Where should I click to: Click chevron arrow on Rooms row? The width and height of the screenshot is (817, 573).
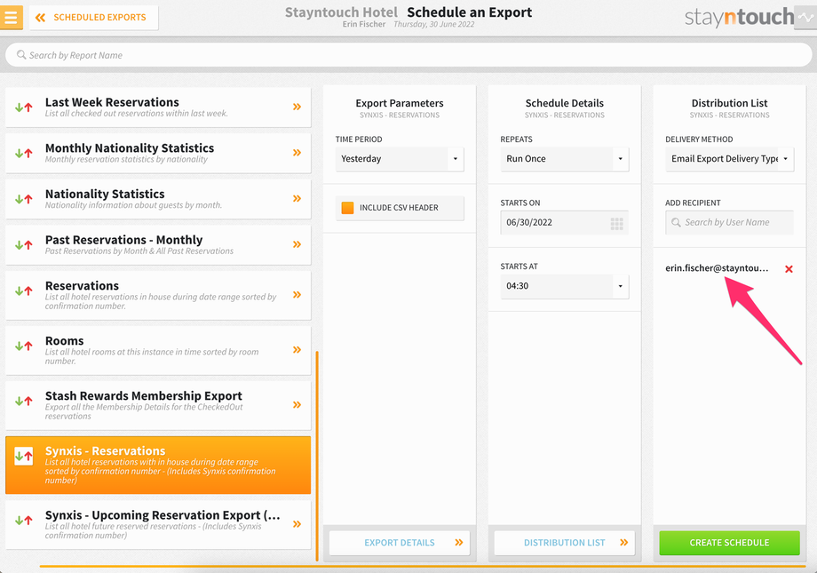pos(297,350)
